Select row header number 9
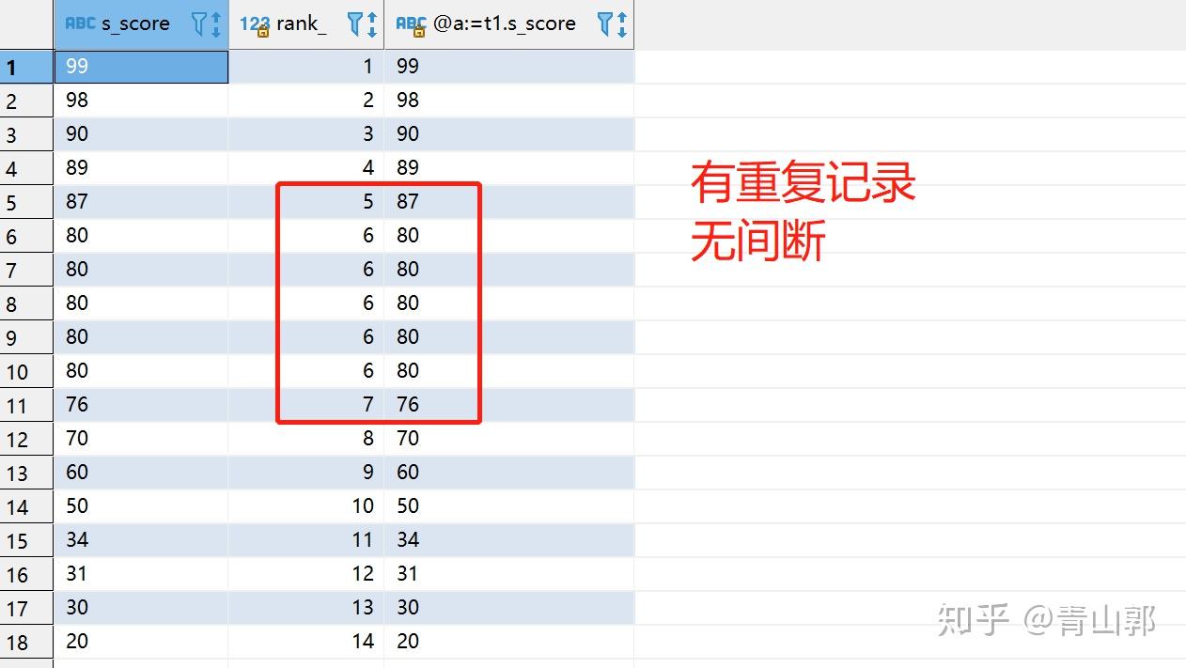 click(x=26, y=337)
